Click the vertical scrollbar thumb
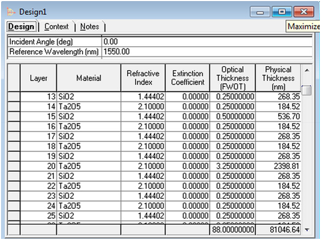Image resolution: width=321 pixels, height=240 pixels. click(x=307, y=90)
